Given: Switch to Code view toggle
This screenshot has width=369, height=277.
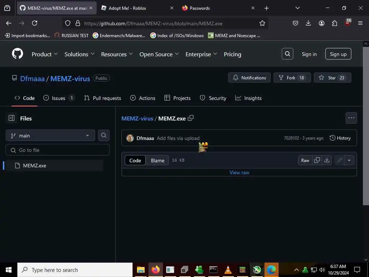Looking at the screenshot, I should tap(135, 161).
